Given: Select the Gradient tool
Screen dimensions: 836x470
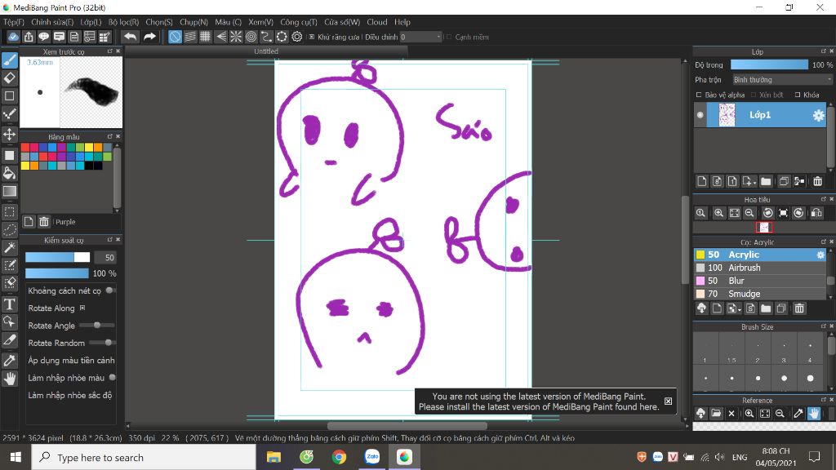Looking at the screenshot, I should (10, 191).
